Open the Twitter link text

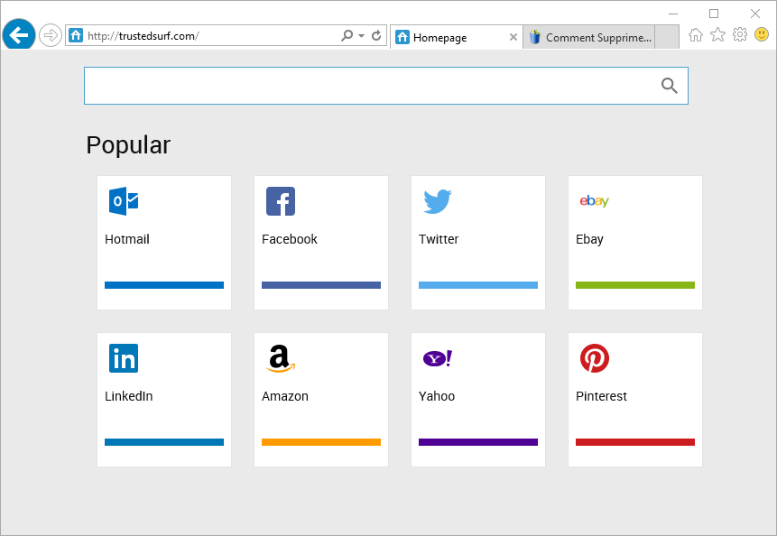coord(439,239)
